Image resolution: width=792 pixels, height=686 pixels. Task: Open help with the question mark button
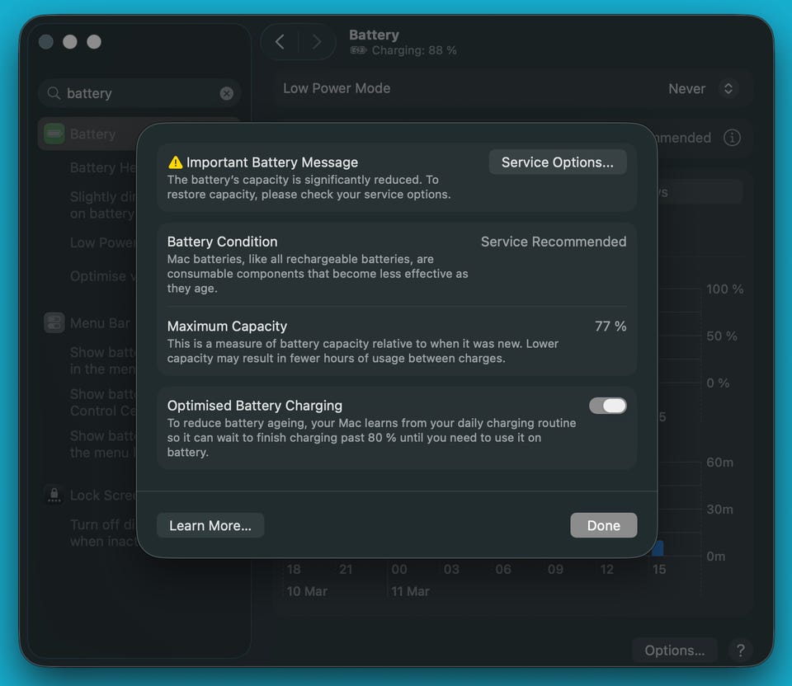(x=740, y=651)
